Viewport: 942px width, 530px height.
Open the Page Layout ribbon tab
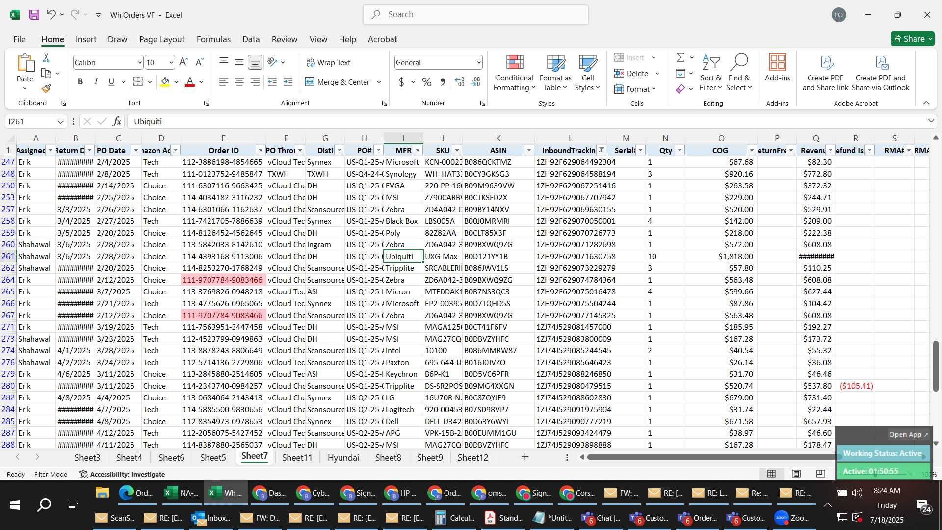tap(162, 39)
